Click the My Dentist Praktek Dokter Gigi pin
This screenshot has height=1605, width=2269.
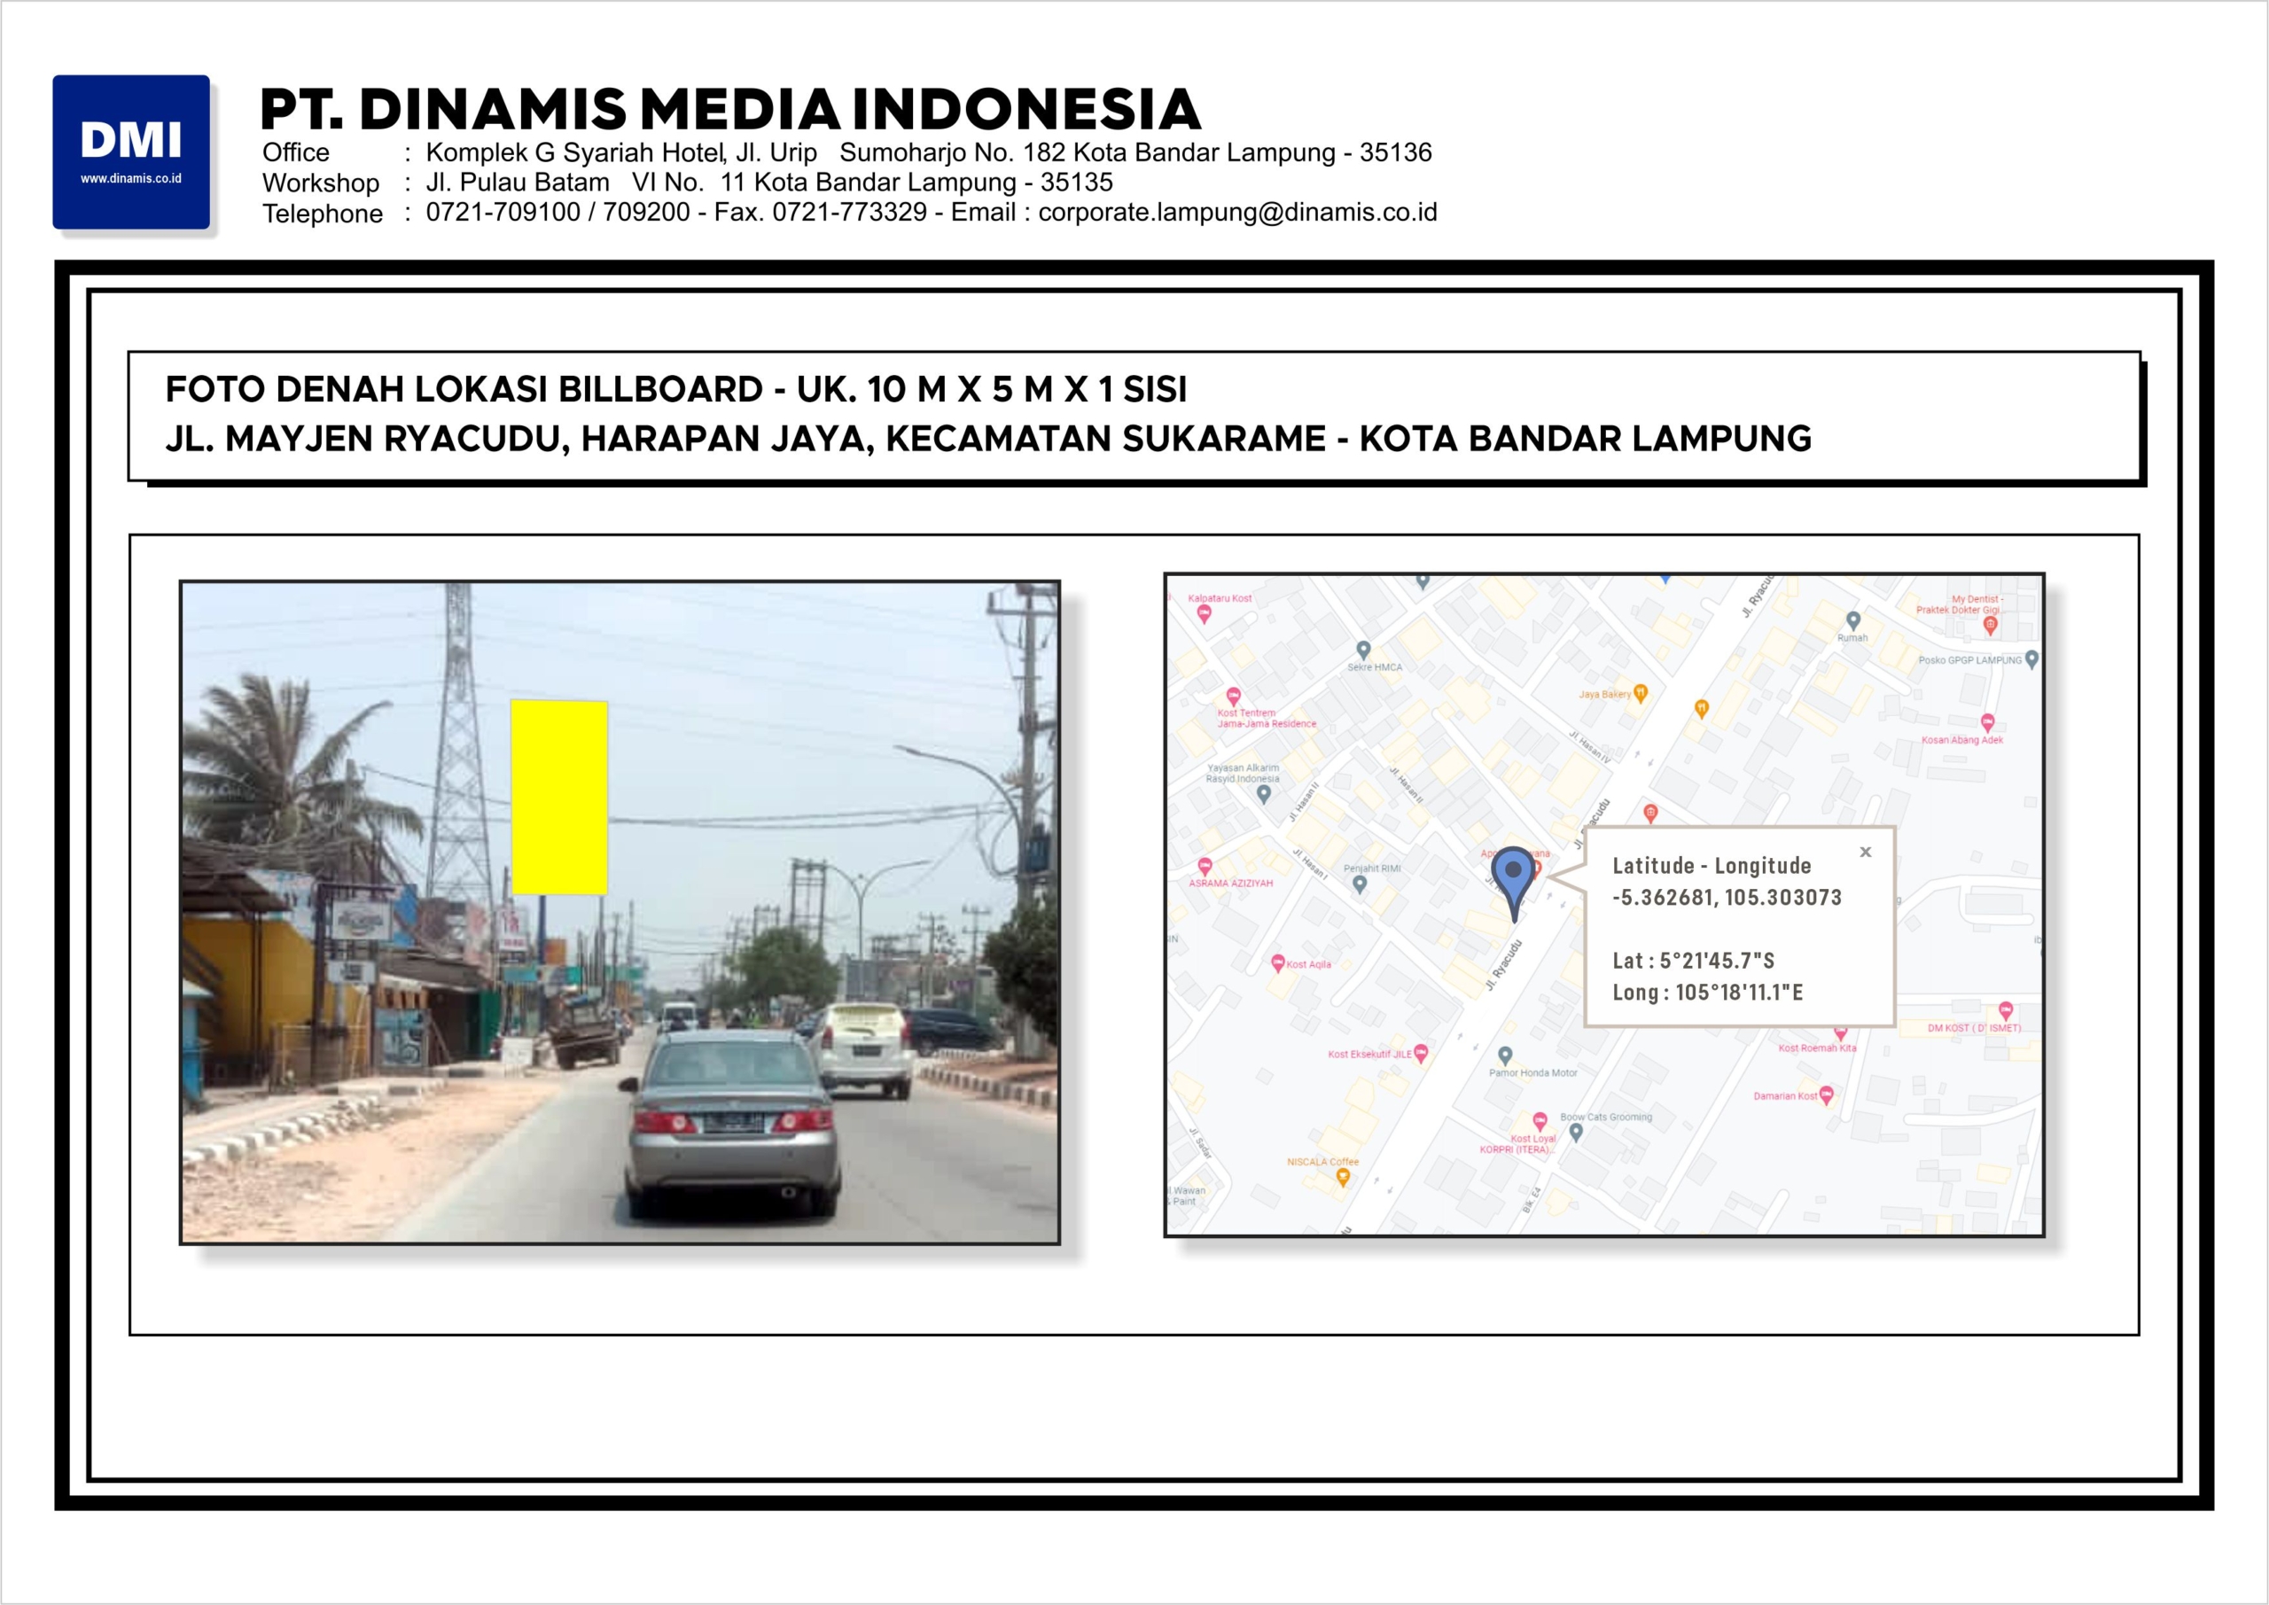[x=1991, y=625]
